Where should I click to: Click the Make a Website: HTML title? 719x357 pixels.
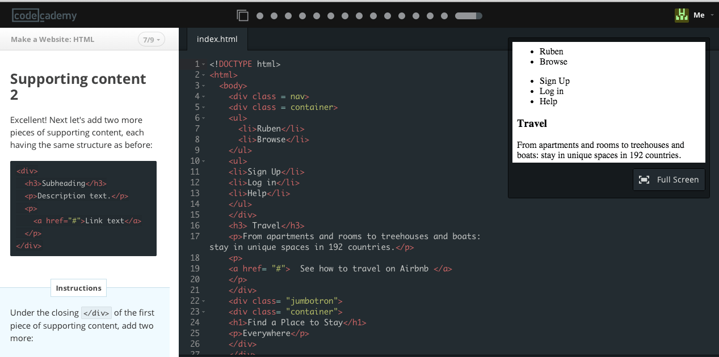pyautogui.click(x=53, y=40)
